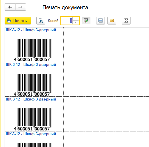Viewport: 149px width, 147px height.
Task: Click printer icon on Печать button
Action: point(9,21)
